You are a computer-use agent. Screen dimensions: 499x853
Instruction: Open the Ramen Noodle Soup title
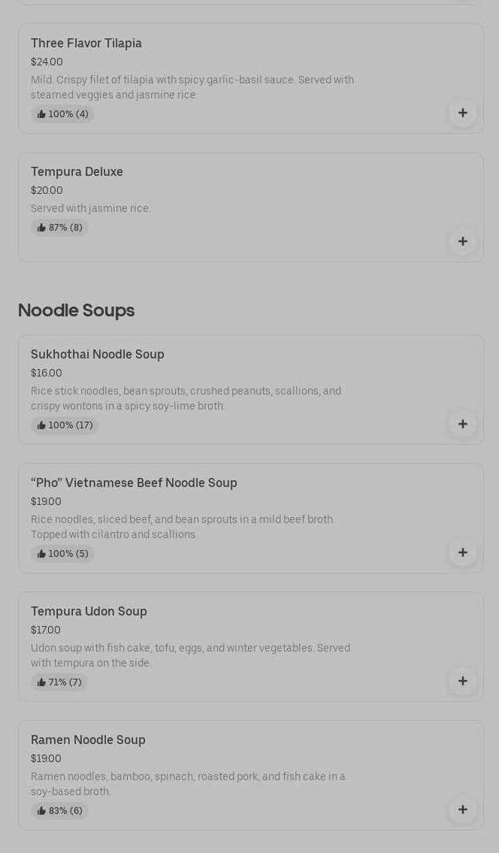point(88,740)
